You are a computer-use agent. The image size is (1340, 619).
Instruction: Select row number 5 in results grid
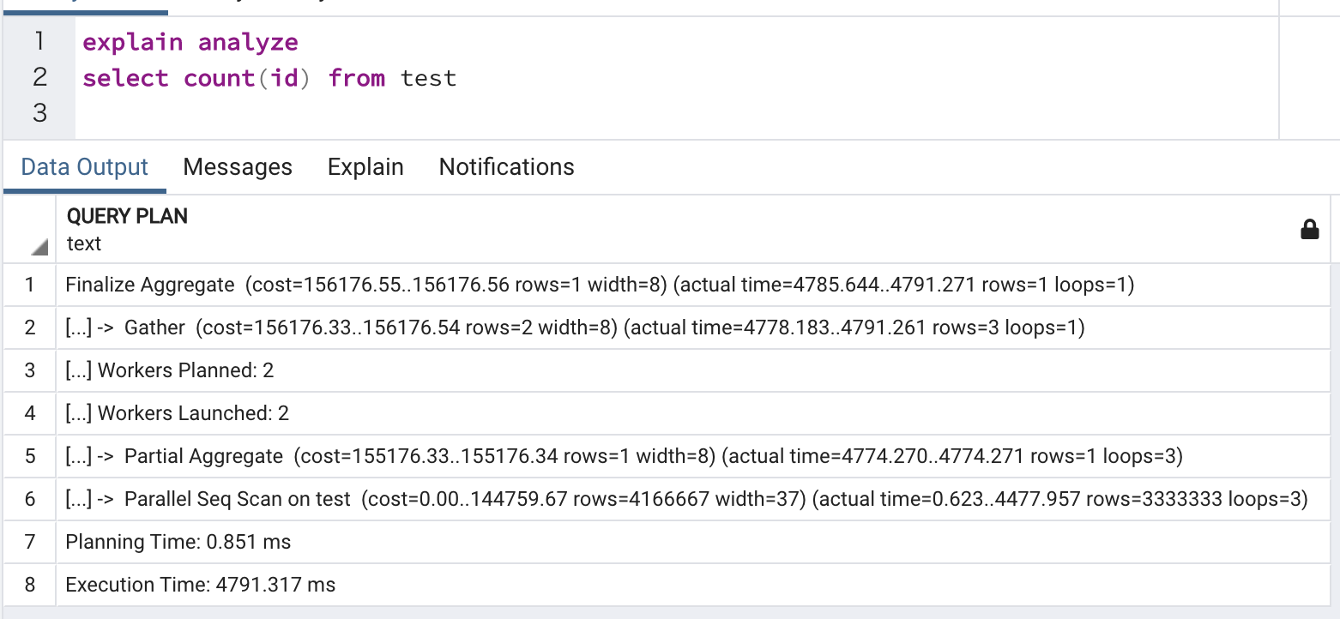click(30, 456)
